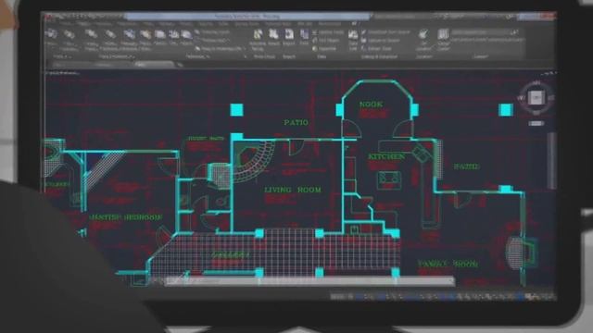Click the vertical scrollbar of the drawing
593x333 pixels.
[x=552, y=161]
